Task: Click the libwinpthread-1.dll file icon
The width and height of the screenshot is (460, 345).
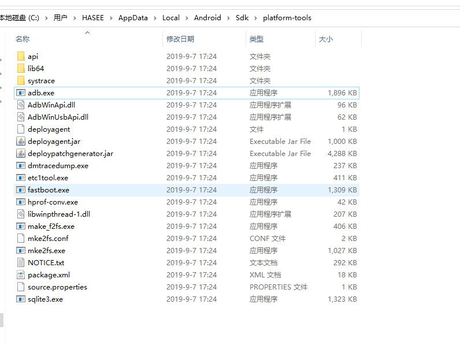Action: click(21, 214)
